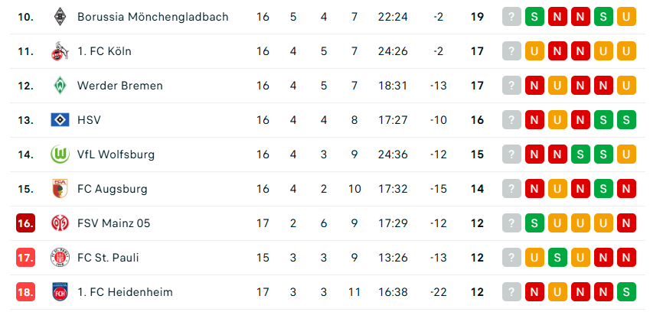This screenshot has height=312, width=650.
Task: Click the 1. FC Heidenheim crest
Action: 60,292
